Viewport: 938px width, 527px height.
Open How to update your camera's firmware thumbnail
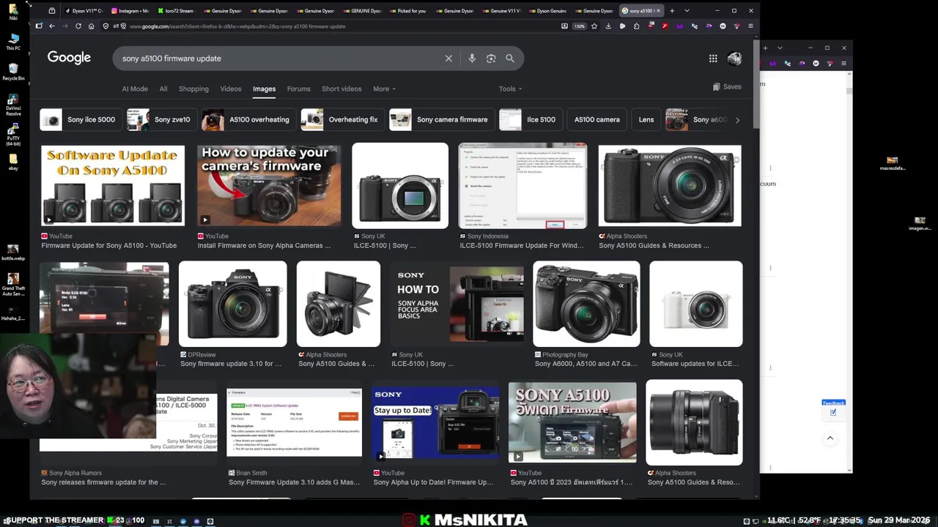[269, 186]
